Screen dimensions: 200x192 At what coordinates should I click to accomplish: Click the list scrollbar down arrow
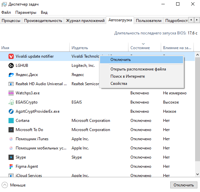tap(197, 174)
